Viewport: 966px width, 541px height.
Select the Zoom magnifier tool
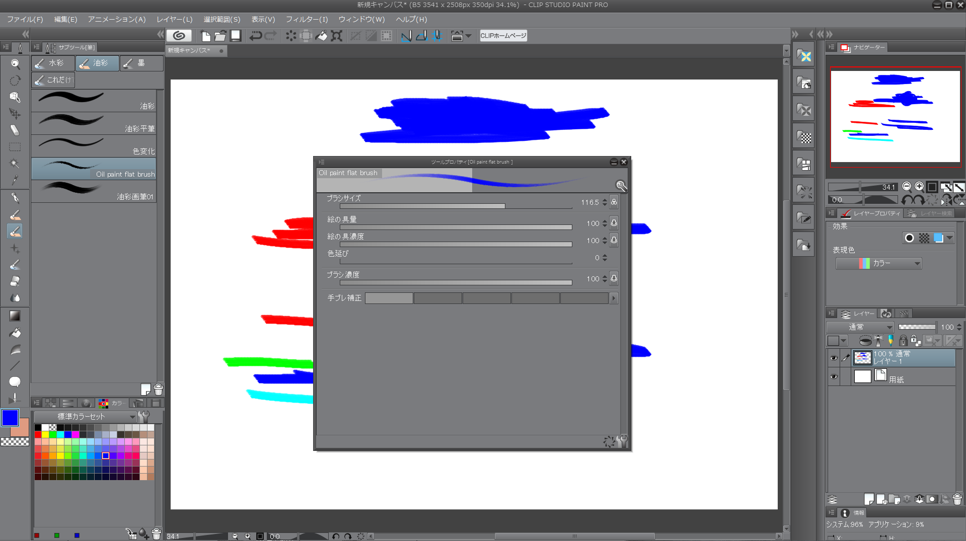tap(15, 64)
